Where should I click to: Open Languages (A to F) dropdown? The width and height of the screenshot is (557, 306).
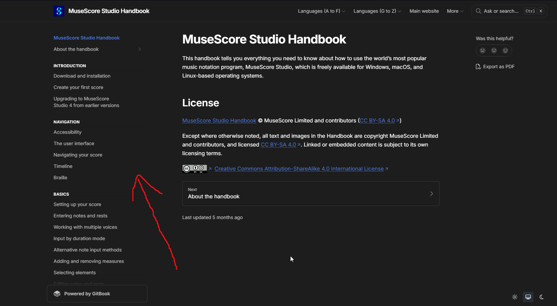click(321, 11)
